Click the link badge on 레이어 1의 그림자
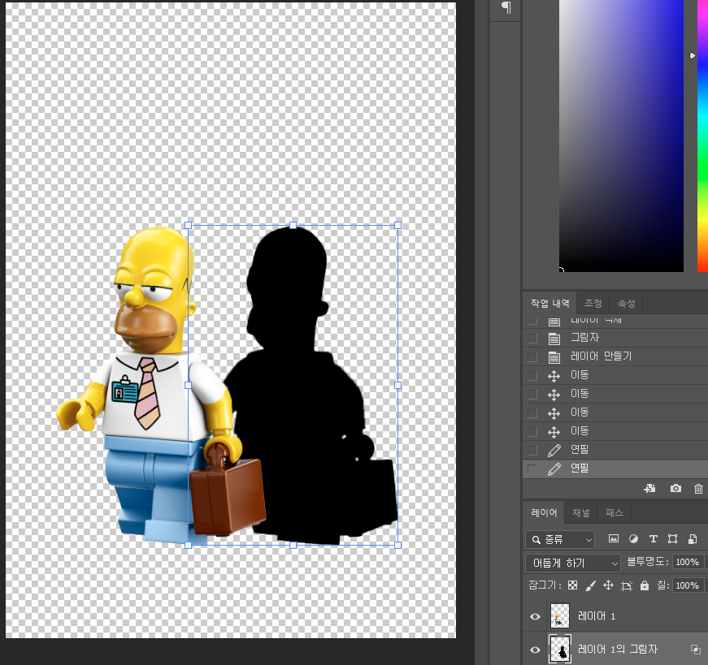The width and height of the screenshot is (708, 665). click(695, 650)
